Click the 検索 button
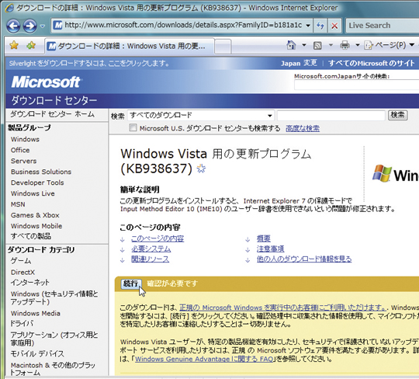Image resolution: width=419 pixels, height=379 pixels. pyautogui.click(x=397, y=115)
